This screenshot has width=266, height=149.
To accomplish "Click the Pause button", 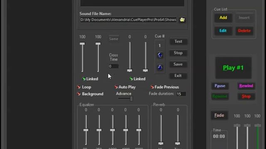I will click(x=220, y=86).
